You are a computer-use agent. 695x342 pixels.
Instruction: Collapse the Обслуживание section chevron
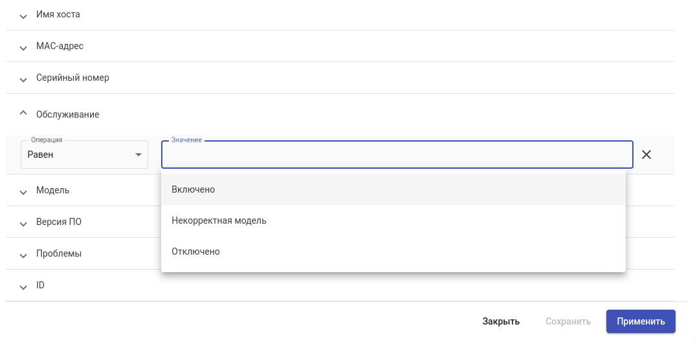(23, 113)
